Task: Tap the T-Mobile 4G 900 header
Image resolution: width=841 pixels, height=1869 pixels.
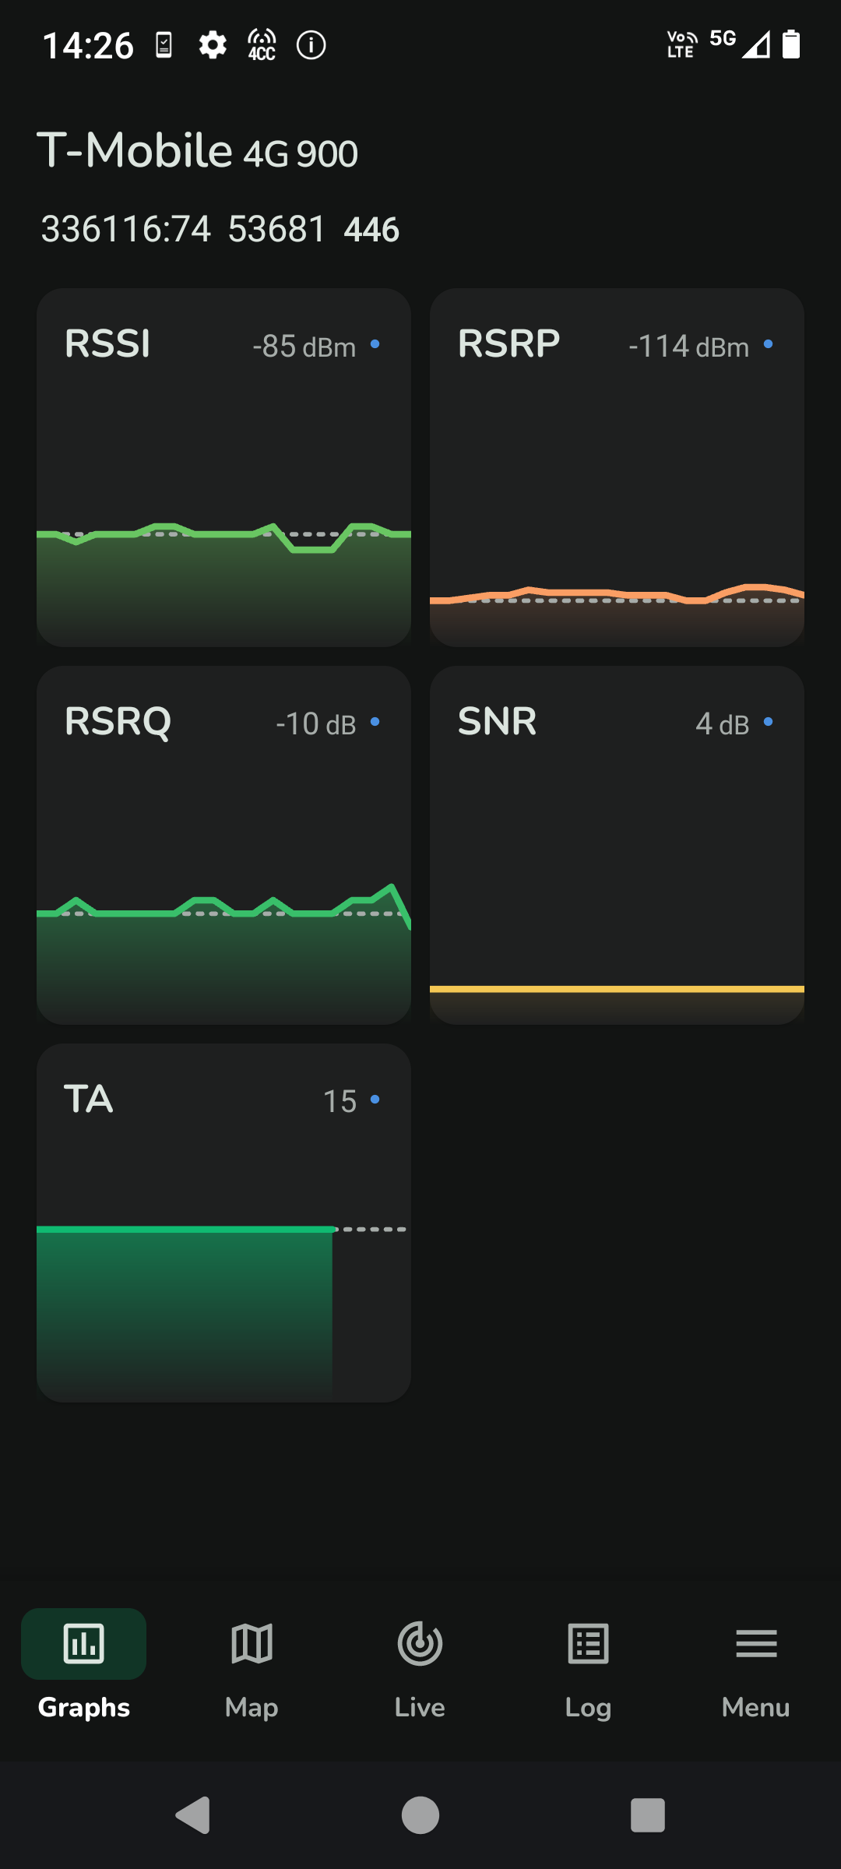Action: pyautogui.click(x=198, y=150)
